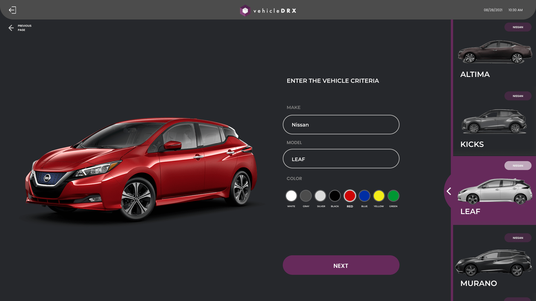Select the Yellow color swatch

pos(379,196)
